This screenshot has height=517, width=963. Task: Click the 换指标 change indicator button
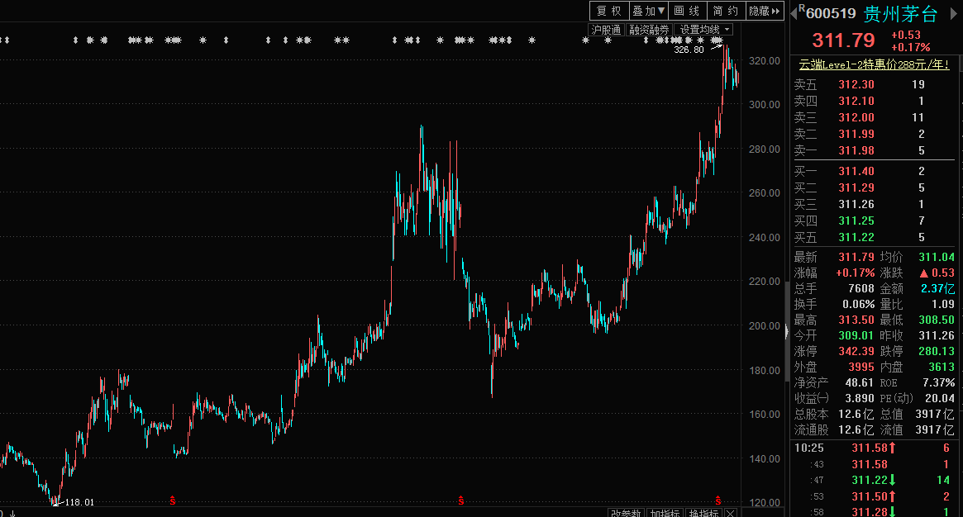pos(703,513)
